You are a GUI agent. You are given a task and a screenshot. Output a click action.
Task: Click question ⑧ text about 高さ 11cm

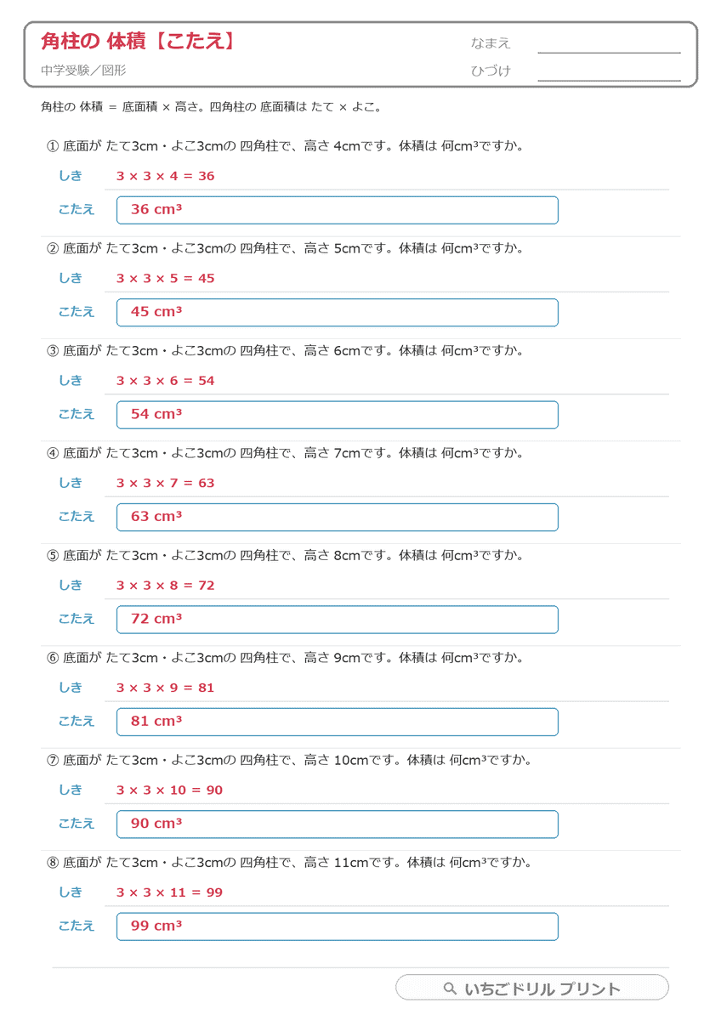coord(290,863)
